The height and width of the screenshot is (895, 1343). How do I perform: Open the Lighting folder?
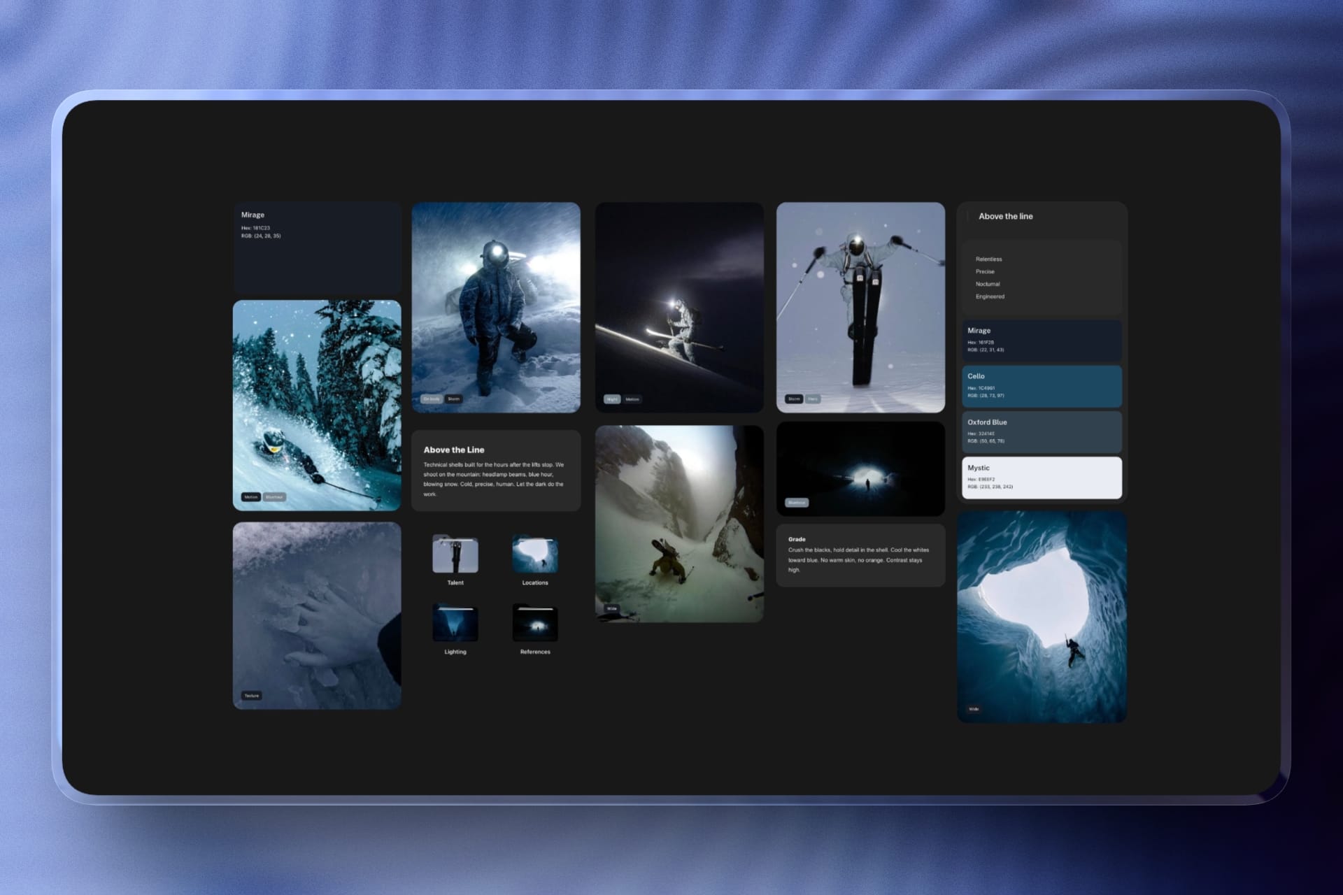point(455,629)
